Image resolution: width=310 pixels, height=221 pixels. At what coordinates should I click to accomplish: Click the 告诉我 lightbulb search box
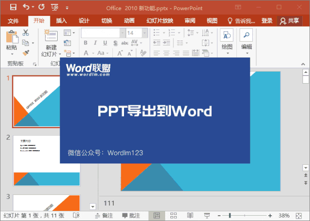click(241, 21)
